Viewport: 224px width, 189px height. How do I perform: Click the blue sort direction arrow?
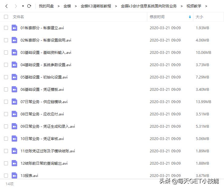tap(190, 17)
